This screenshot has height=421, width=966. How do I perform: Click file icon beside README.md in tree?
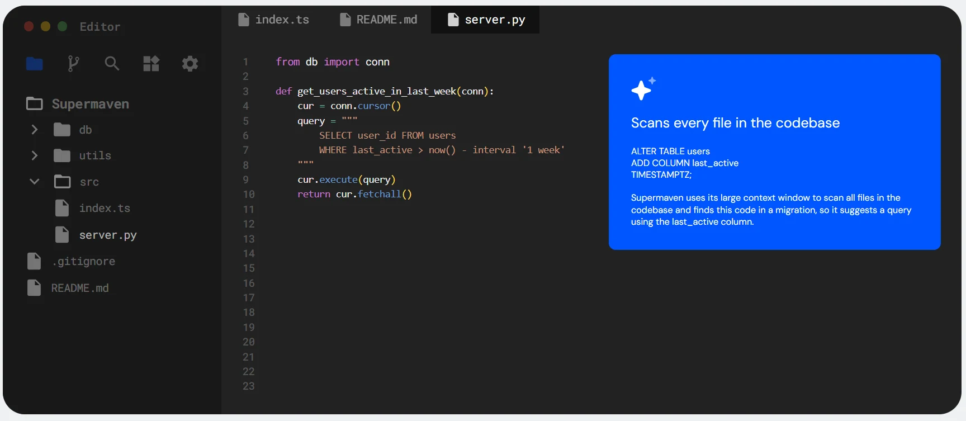34,288
